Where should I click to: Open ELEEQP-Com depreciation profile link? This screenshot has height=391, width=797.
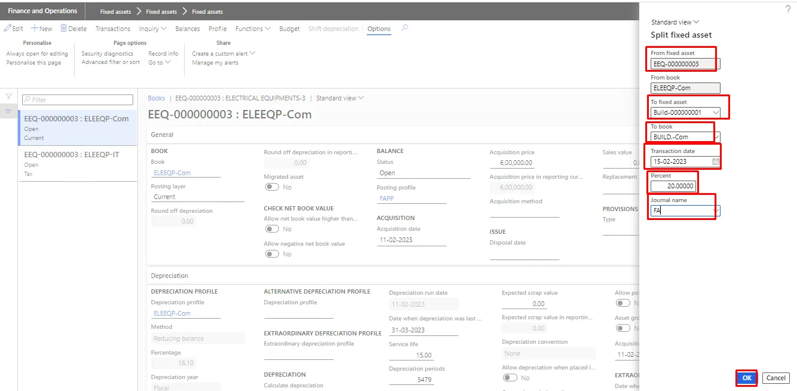coord(172,313)
